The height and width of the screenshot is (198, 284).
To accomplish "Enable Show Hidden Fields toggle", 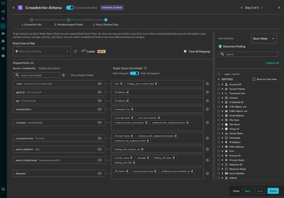I will click(x=65, y=75).
